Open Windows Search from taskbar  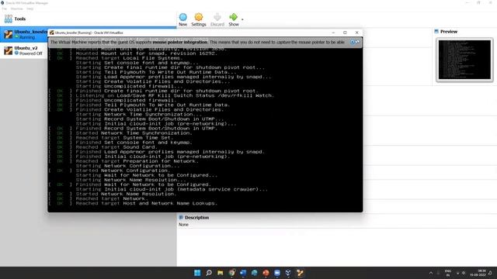pyautogui.click(x=209, y=273)
